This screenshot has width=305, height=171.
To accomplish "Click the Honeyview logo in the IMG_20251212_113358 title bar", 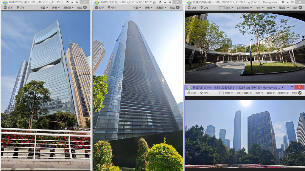I will click(5, 2).
